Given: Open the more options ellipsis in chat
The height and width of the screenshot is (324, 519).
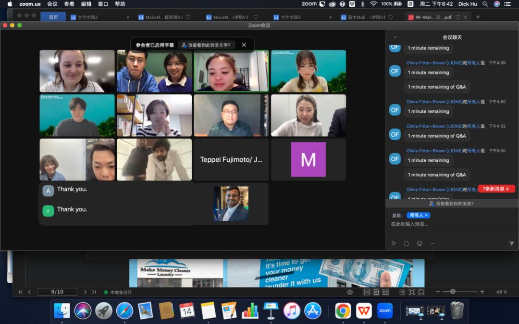Looking at the screenshot, I should click(432, 243).
